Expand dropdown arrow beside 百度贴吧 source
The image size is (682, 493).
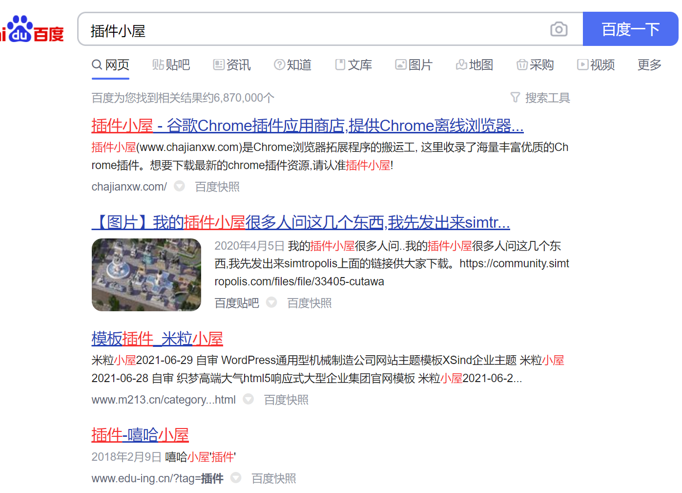click(x=271, y=302)
